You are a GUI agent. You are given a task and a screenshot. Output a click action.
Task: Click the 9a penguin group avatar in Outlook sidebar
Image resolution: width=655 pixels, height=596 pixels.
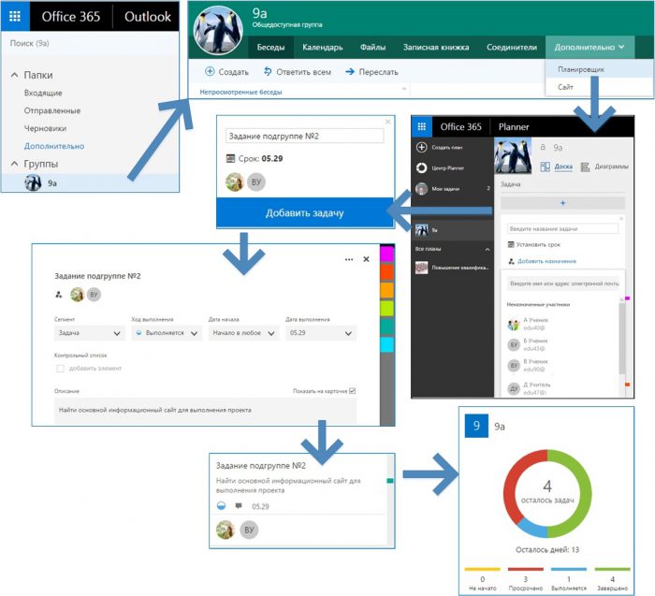[33, 183]
